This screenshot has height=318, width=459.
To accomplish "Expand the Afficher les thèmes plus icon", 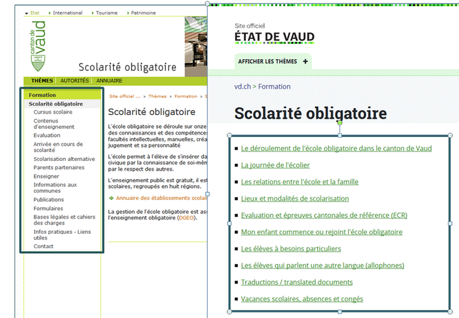I will coord(306,62).
